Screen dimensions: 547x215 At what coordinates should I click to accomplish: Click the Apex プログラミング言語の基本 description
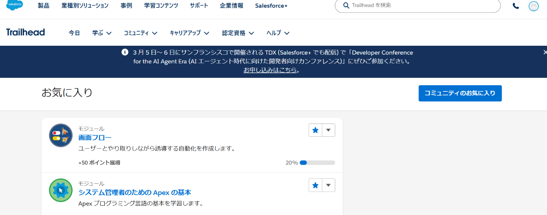point(141,203)
